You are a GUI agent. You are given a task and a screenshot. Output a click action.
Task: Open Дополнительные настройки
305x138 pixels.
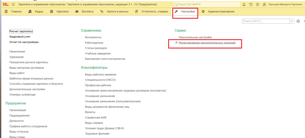(x=27, y=89)
